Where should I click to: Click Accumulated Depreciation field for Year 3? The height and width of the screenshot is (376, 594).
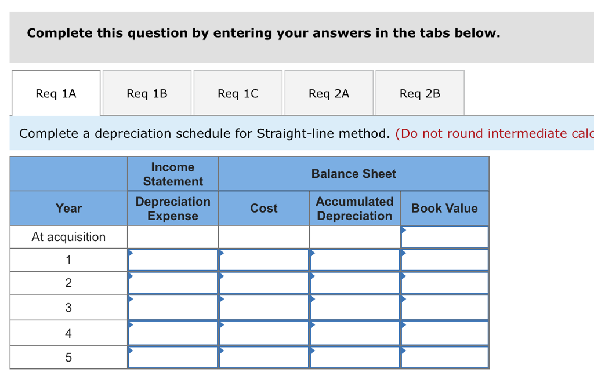tap(355, 307)
